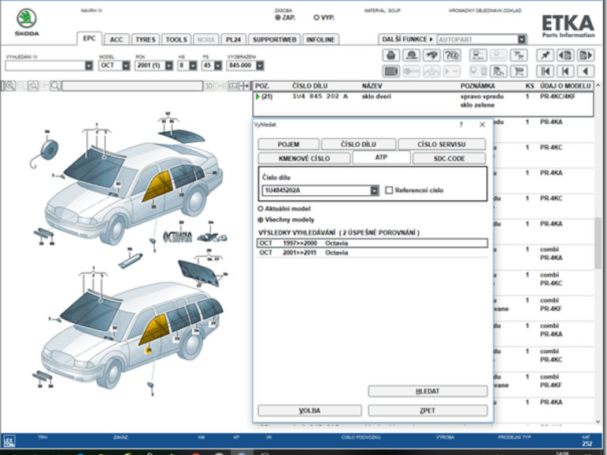Open the MODEL dropdown showing OCT
The height and width of the screenshot is (455, 607).
pos(126,66)
